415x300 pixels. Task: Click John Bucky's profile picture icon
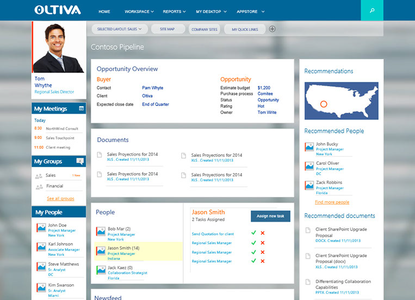tap(309, 147)
